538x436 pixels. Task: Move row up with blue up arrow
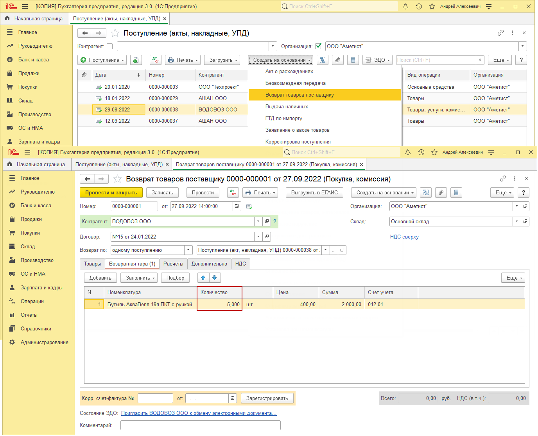(203, 278)
